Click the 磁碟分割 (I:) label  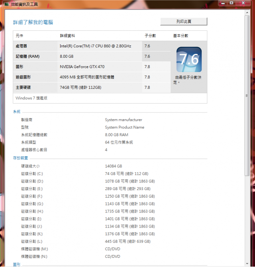click(31, 219)
